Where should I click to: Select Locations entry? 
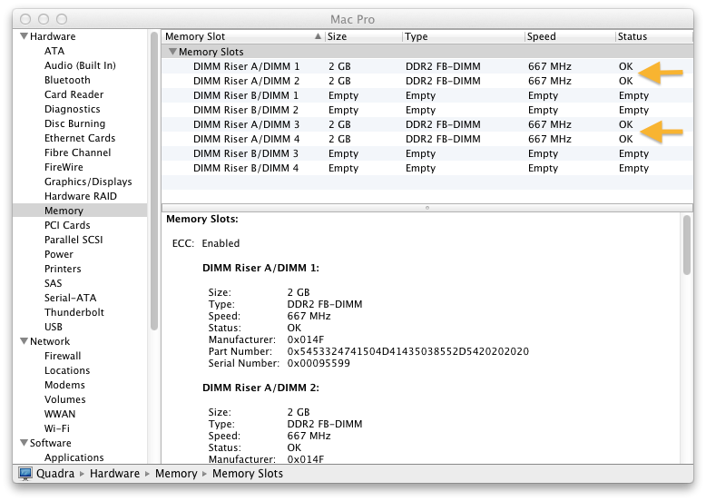coord(67,370)
